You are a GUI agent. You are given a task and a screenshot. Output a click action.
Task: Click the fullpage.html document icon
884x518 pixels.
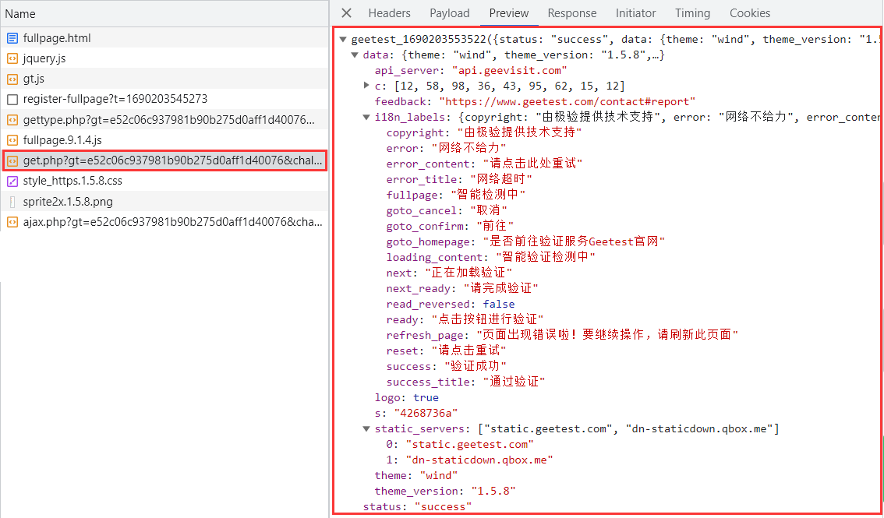pyautogui.click(x=12, y=38)
